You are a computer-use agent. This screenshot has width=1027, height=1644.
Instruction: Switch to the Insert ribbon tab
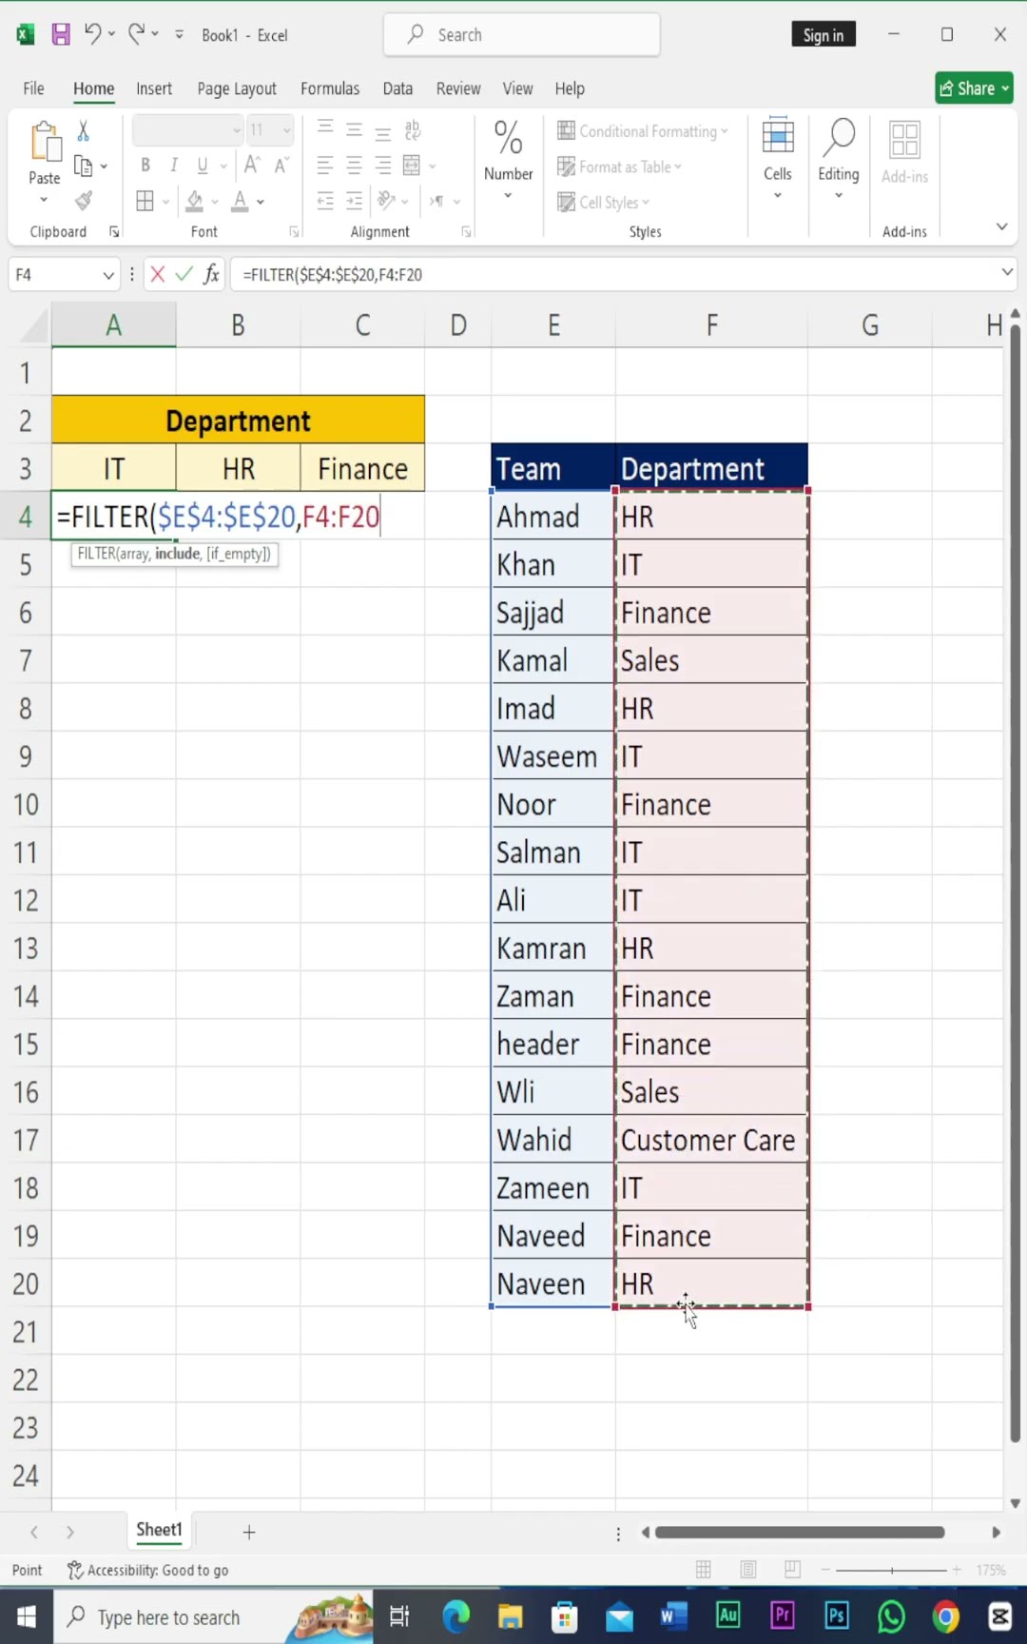coord(154,88)
